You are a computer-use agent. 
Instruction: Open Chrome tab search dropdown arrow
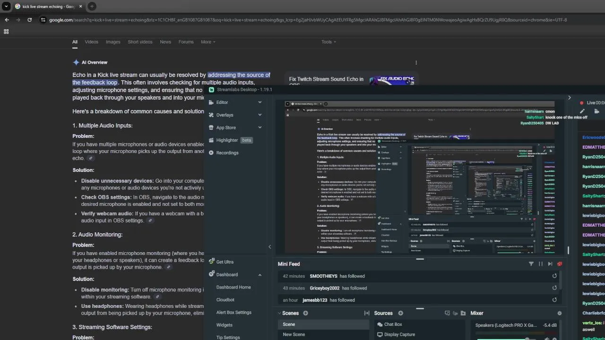pyautogui.click(x=5, y=7)
